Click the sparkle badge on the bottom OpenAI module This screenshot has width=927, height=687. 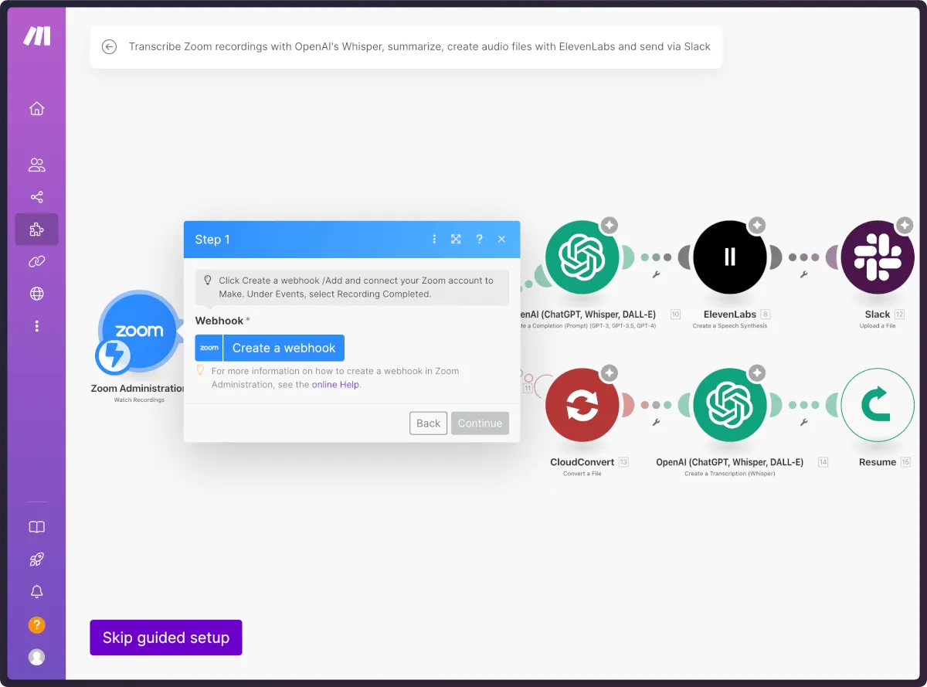757,372
